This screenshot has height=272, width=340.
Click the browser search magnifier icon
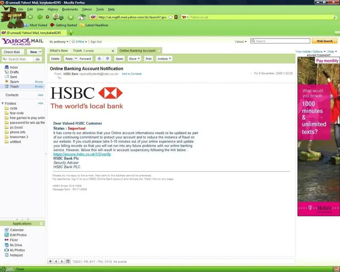335,17
